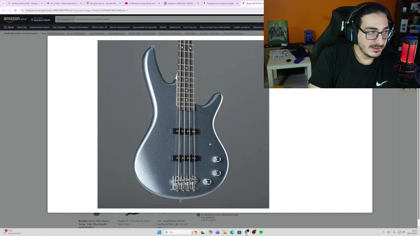Open weather widget showing 13°C
The image size is (420, 236).
[x=12, y=232]
